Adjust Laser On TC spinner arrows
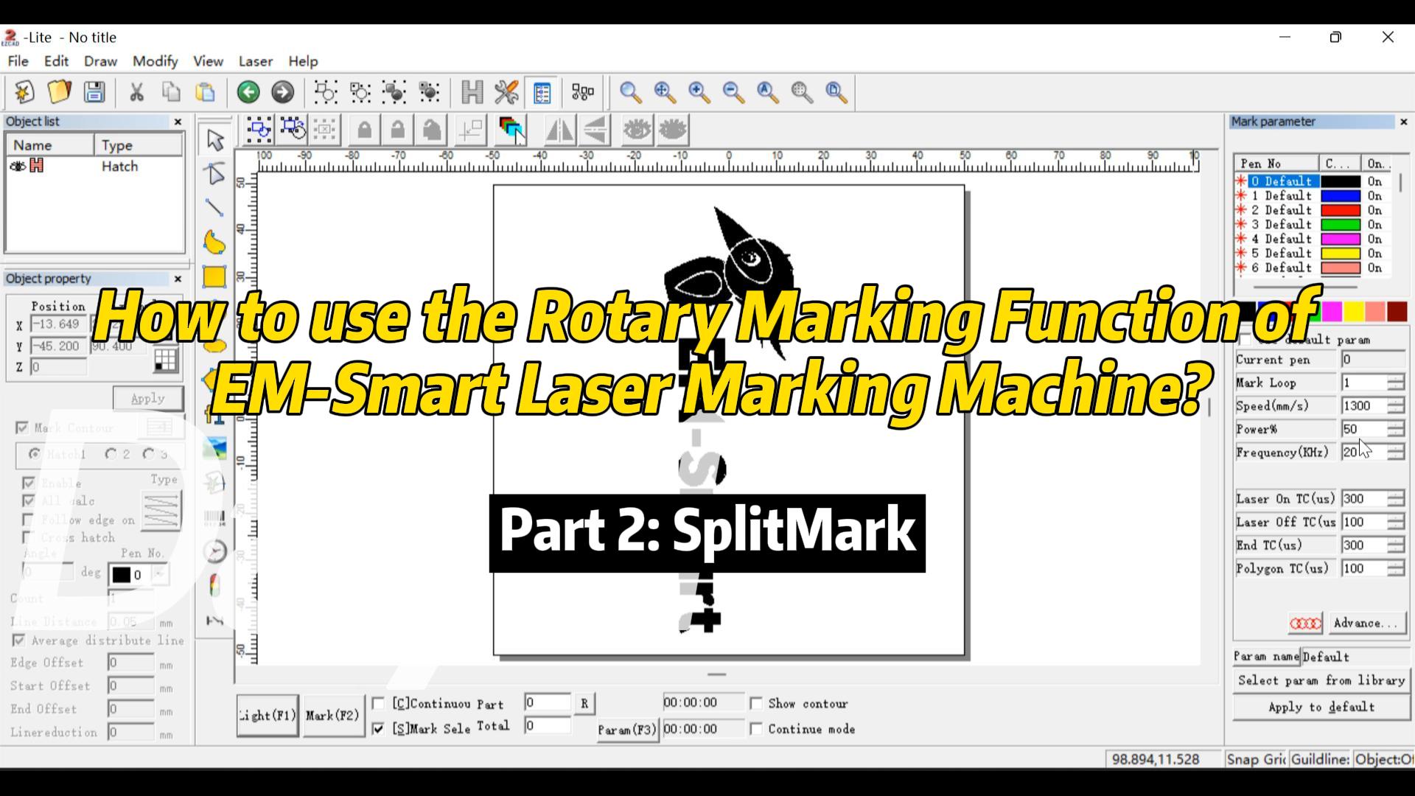Image resolution: width=1415 pixels, height=796 pixels. (x=1396, y=499)
